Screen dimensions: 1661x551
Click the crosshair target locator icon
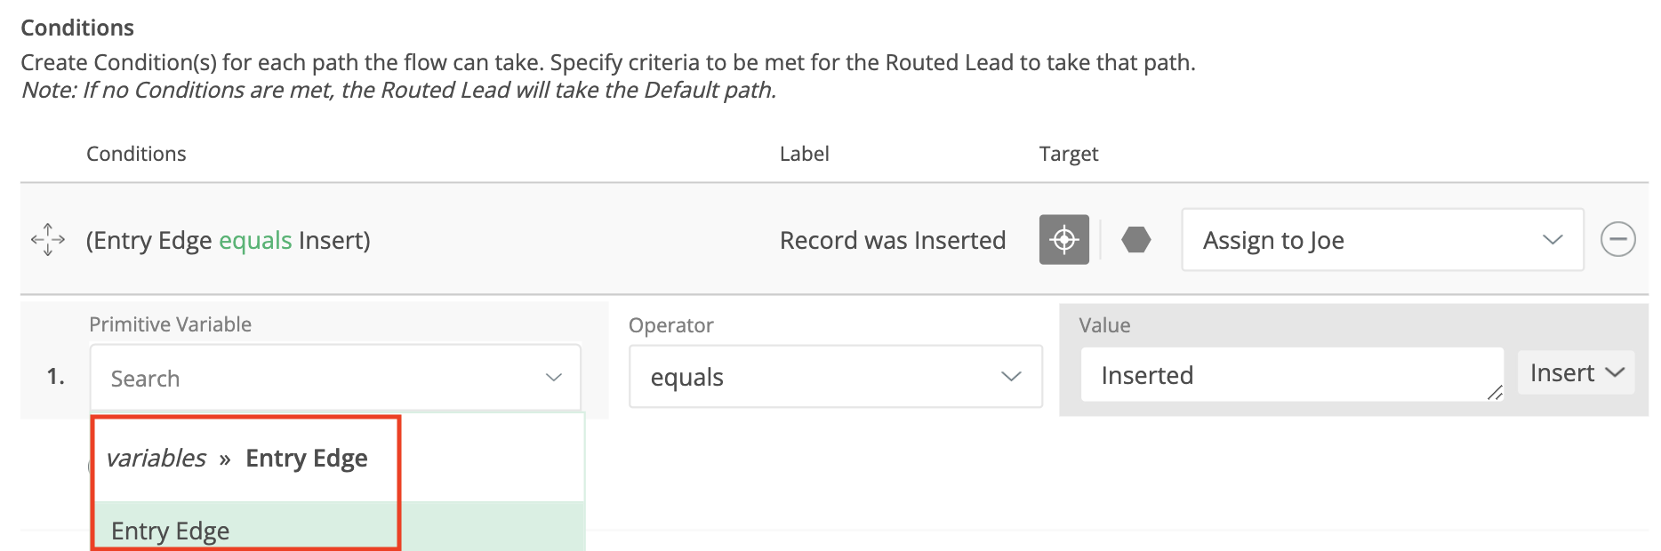(1063, 240)
